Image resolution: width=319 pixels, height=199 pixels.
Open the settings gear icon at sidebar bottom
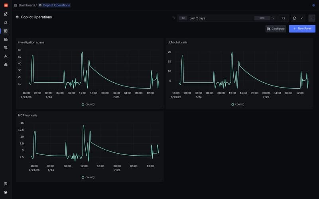6,192
